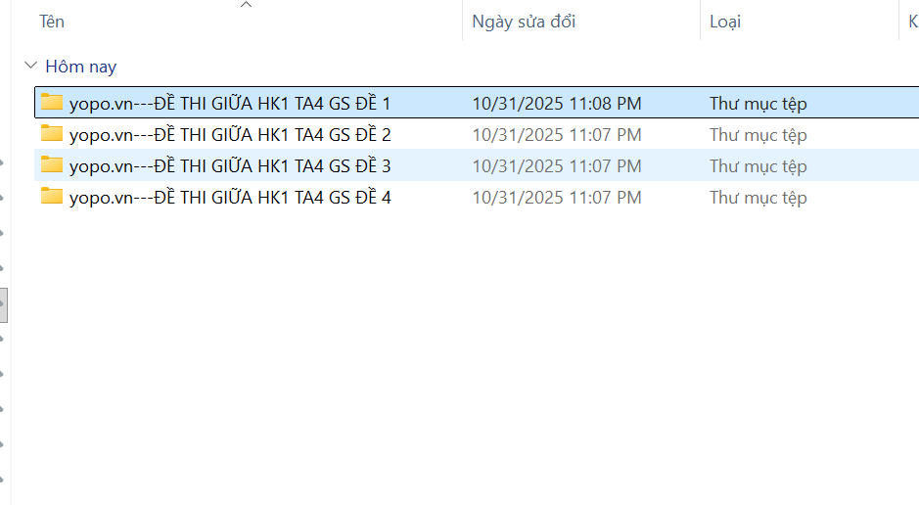Click the sort arrow above the Tên column
The image size is (919, 505).
coord(247,5)
